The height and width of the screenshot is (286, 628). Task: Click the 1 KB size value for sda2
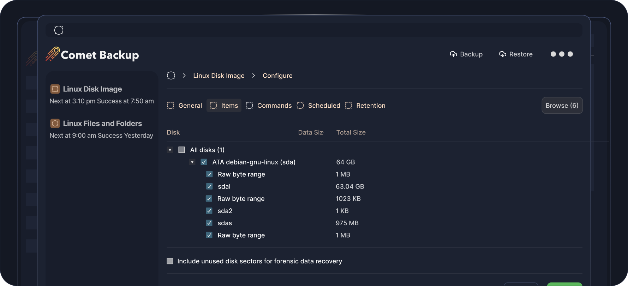click(342, 211)
